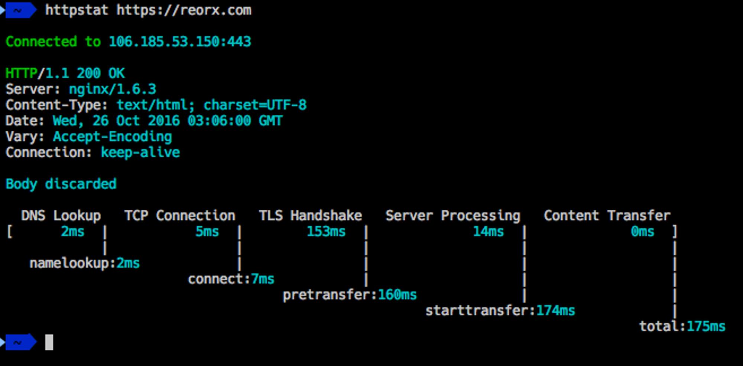
Task: Click the HTTP/1.1 200 OK status line
Action: (65, 73)
